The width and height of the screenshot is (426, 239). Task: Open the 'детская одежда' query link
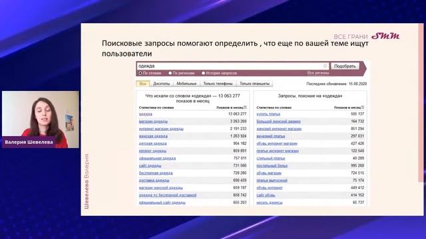[152, 143]
